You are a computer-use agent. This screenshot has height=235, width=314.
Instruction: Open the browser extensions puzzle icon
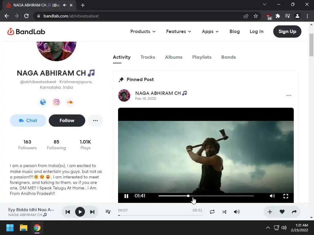(278, 16)
